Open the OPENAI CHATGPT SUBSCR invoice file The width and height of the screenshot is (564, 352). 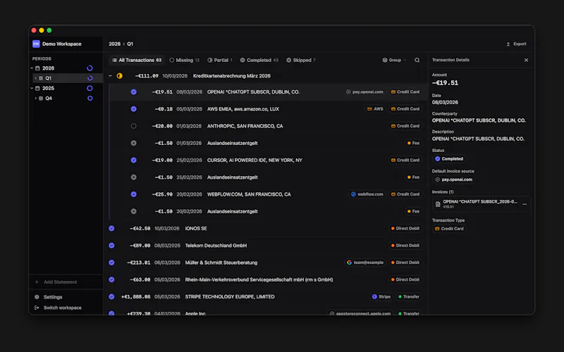coord(481,204)
